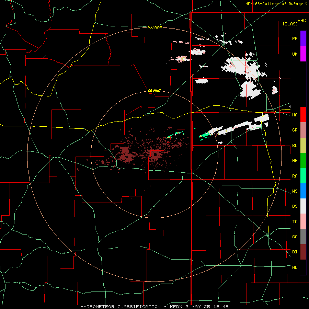Pick the light green RA swatch

coord(303,176)
